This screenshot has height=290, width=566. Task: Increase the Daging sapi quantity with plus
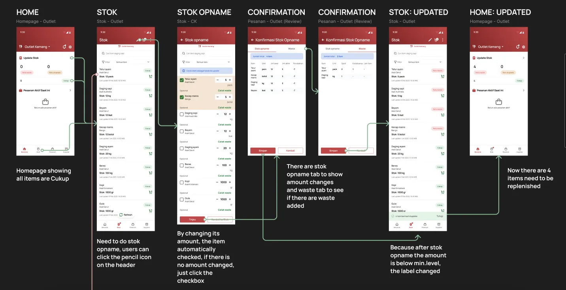point(230,114)
